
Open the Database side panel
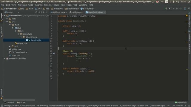click(189, 36)
